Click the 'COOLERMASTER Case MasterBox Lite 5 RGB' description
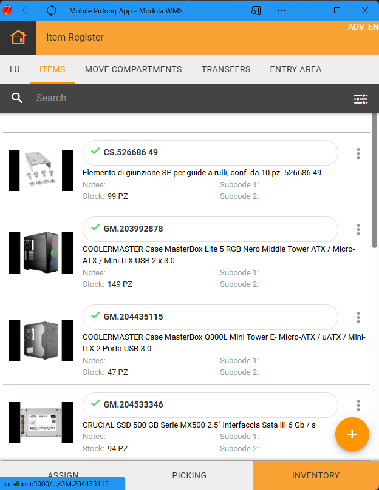 point(219,255)
